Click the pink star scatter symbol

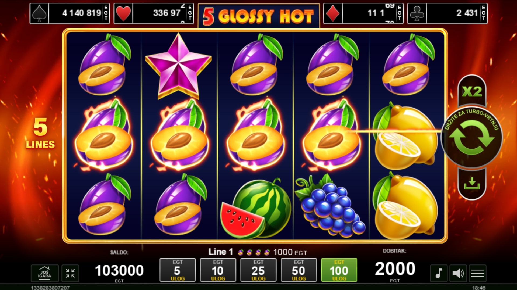[x=178, y=66]
